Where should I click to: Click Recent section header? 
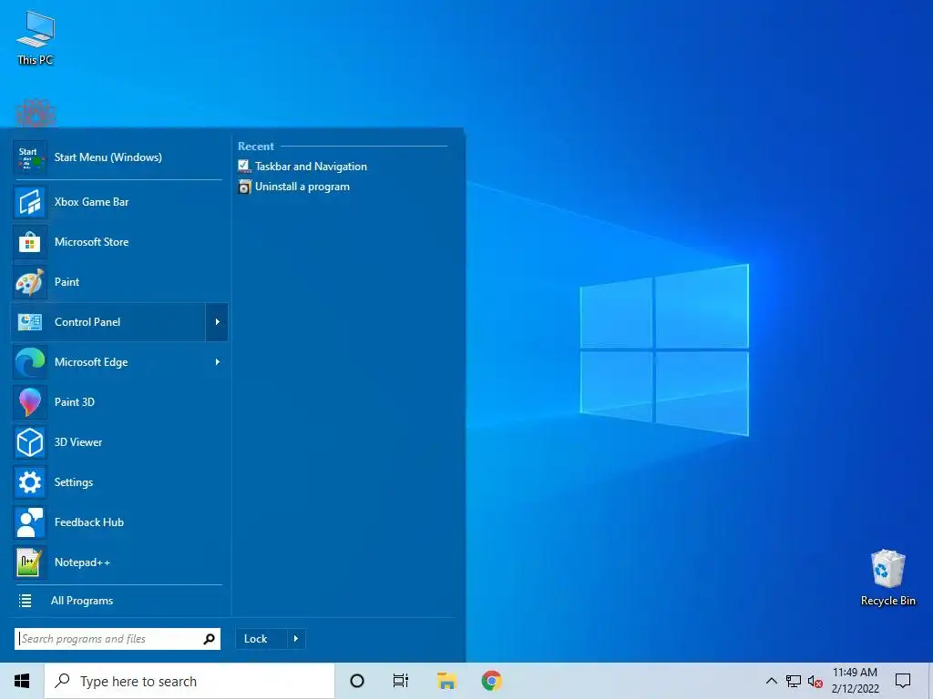point(256,147)
